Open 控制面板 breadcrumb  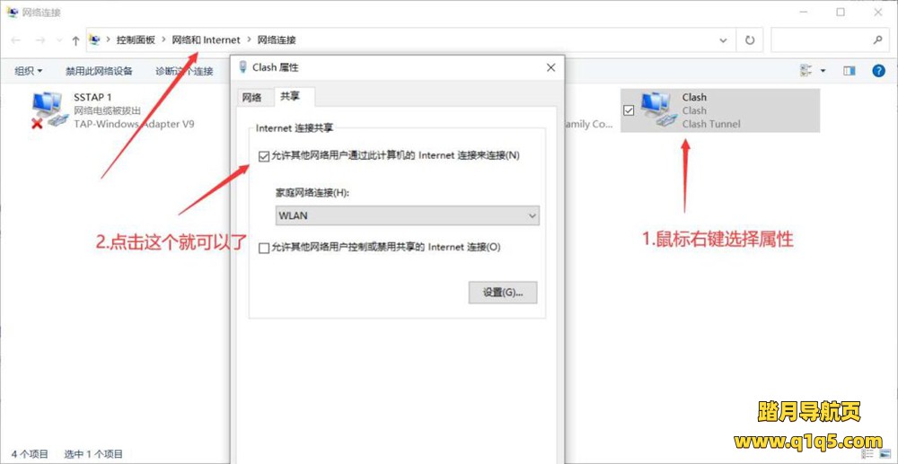click(x=136, y=40)
